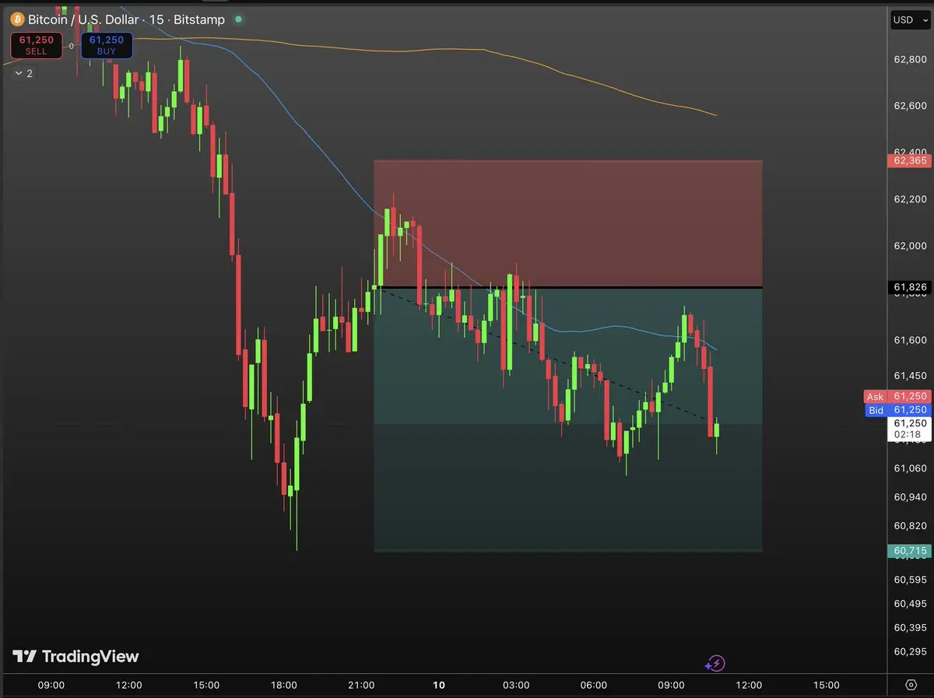Click the red Ask 61,250 label
934x698 pixels.
[898, 397]
